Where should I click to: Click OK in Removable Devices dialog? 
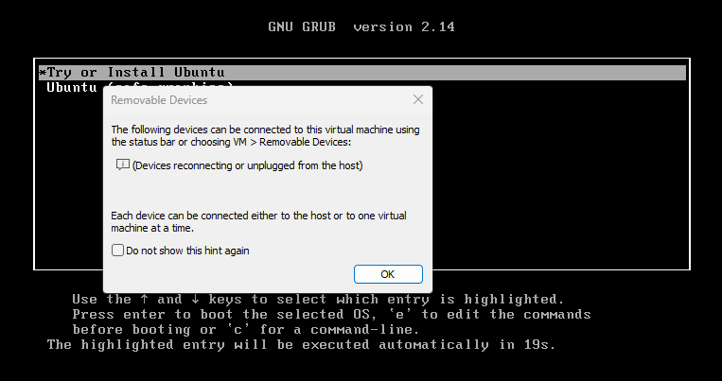coord(388,274)
